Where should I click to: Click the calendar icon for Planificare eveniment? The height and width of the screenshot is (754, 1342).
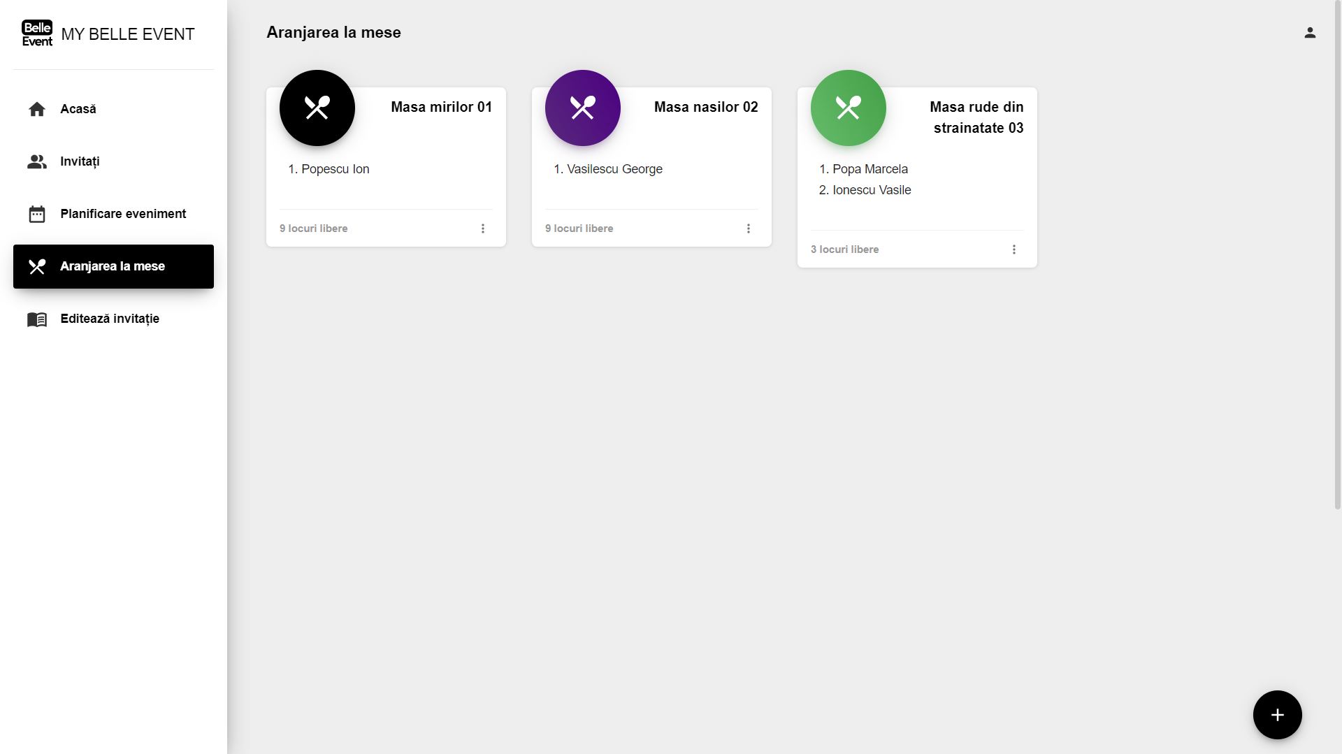click(x=37, y=214)
